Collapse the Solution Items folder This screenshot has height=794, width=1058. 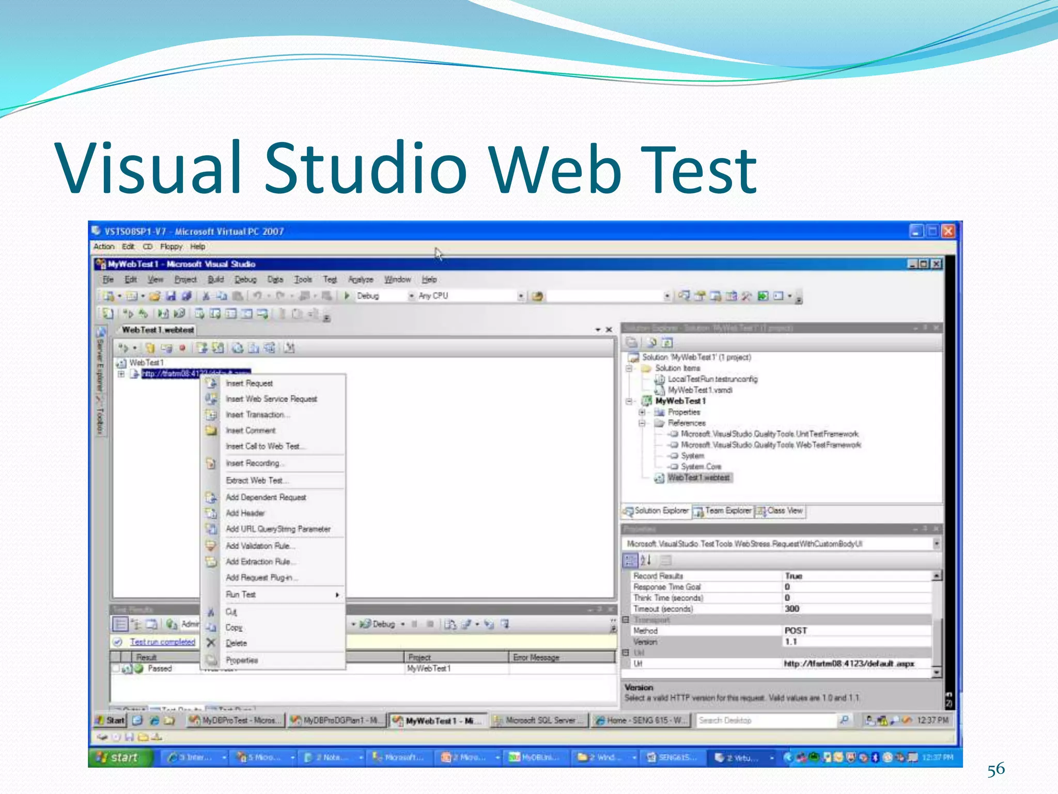point(629,369)
